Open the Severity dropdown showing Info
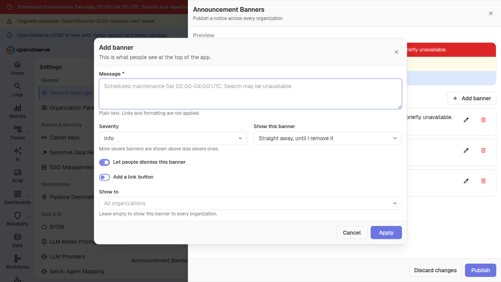This screenshot has height=282, width=501. pyautogui.click(x=173, y=138)
